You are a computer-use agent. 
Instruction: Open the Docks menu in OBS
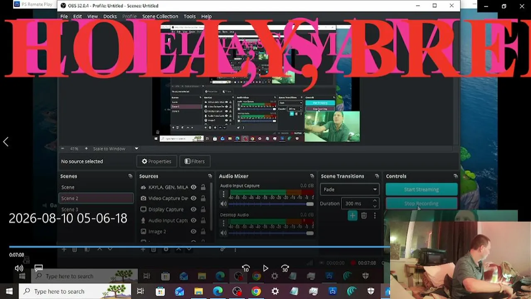click(x=110, y=16)
